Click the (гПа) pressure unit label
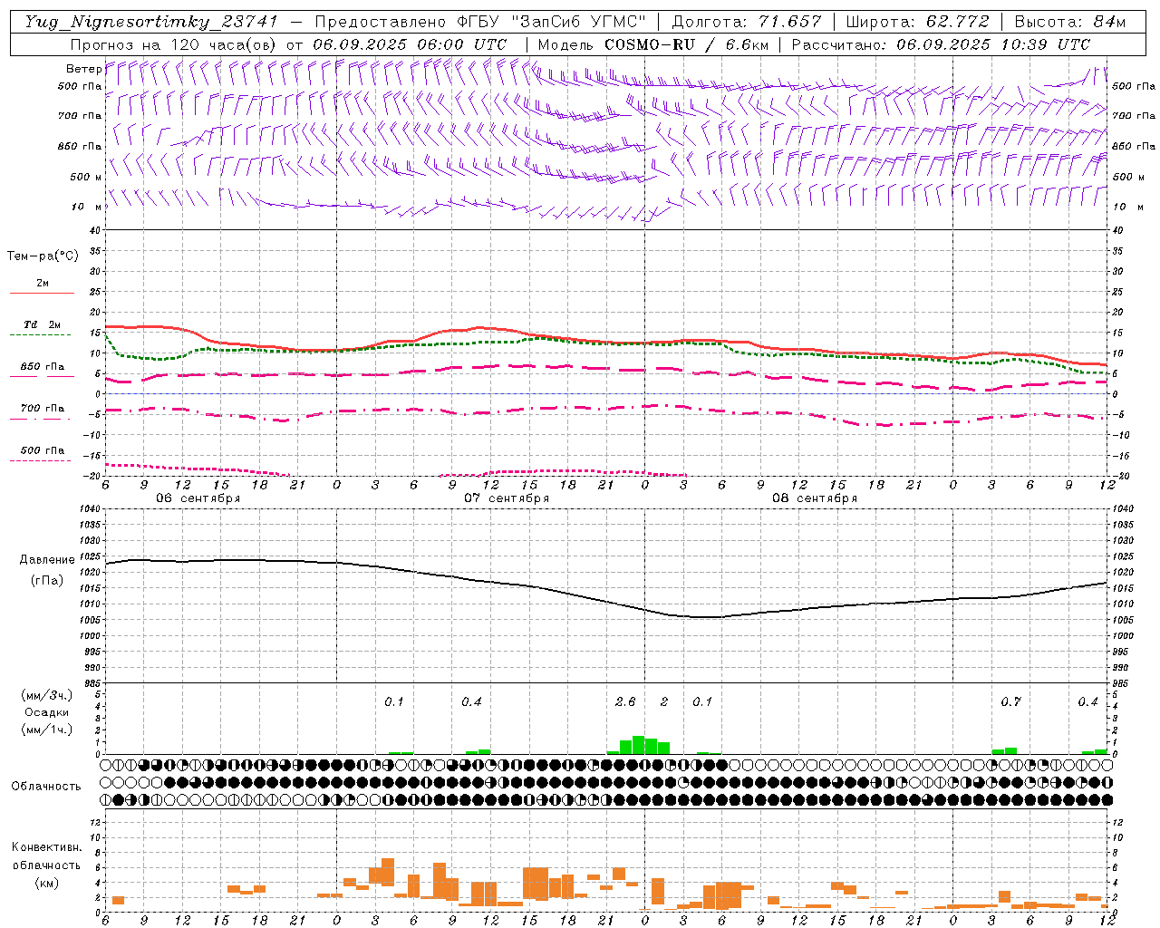 coord(47,581)
